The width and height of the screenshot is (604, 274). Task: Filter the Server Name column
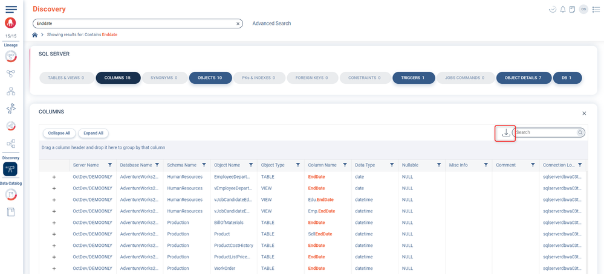pyautogui.click(x=110, y=165)
